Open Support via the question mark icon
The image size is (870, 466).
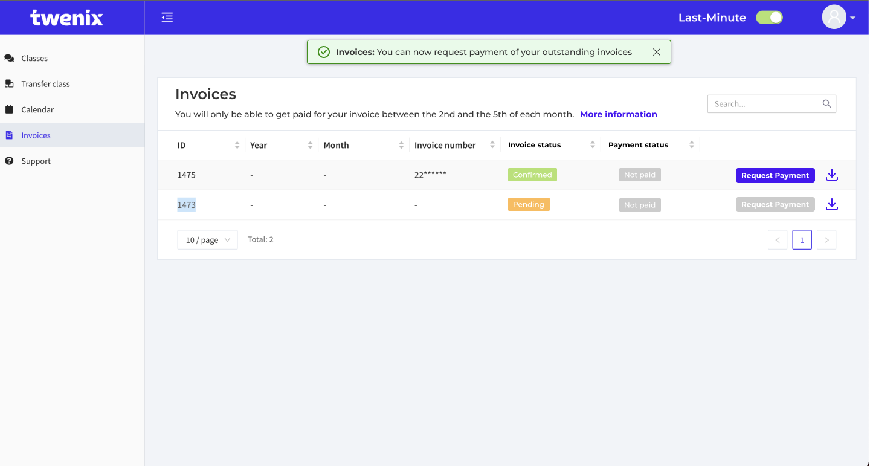(8, 160)
